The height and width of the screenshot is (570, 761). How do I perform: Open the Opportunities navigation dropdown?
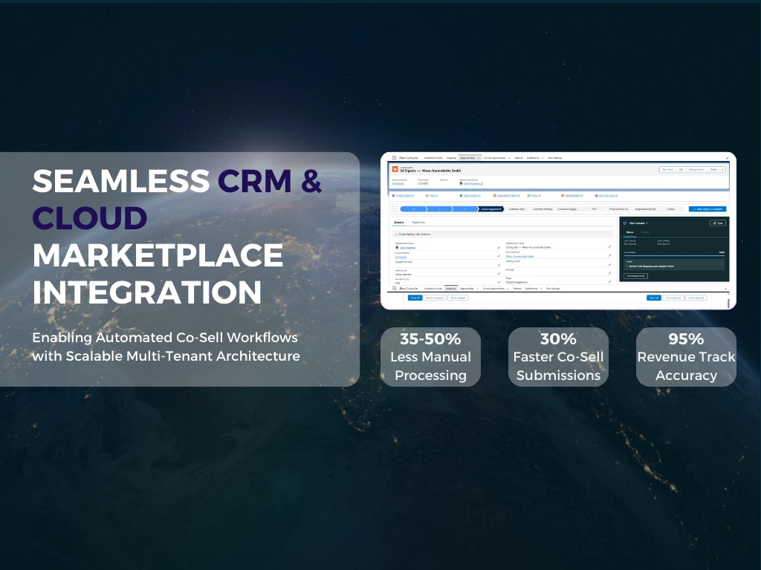coord(479,158)
